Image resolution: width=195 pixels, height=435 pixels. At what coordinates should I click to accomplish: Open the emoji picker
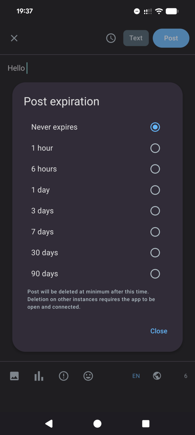coord(88,376)
